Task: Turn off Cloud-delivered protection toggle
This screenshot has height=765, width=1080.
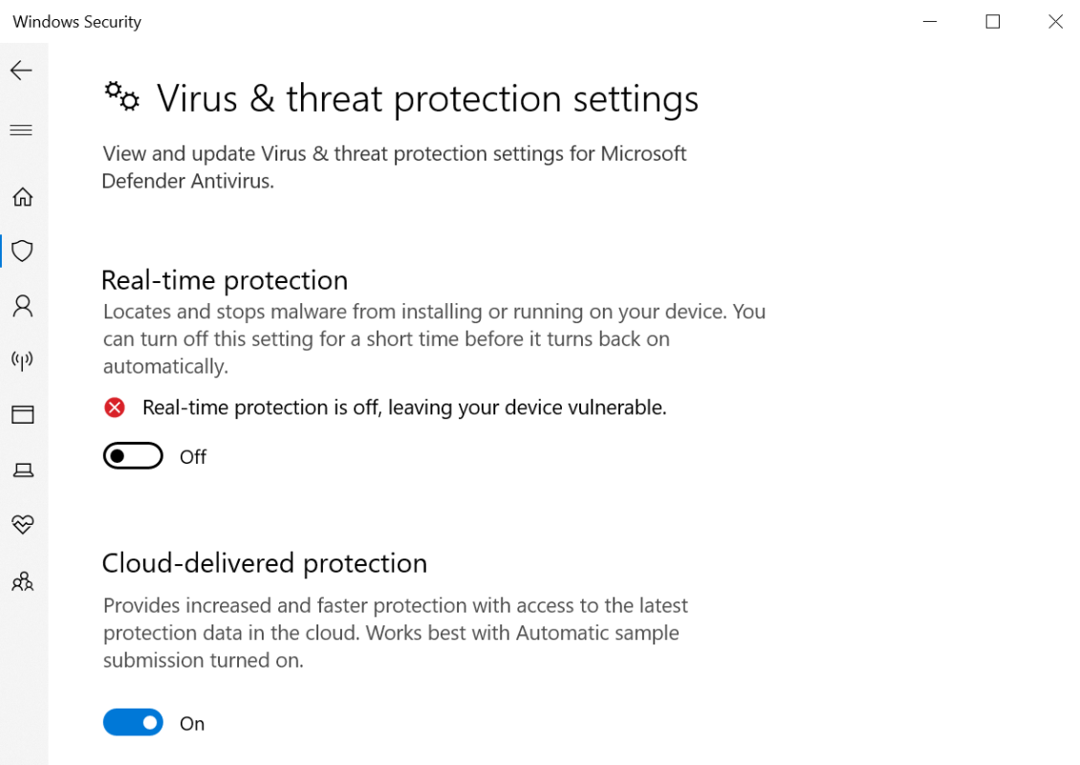Action: [x=133, y=722]
